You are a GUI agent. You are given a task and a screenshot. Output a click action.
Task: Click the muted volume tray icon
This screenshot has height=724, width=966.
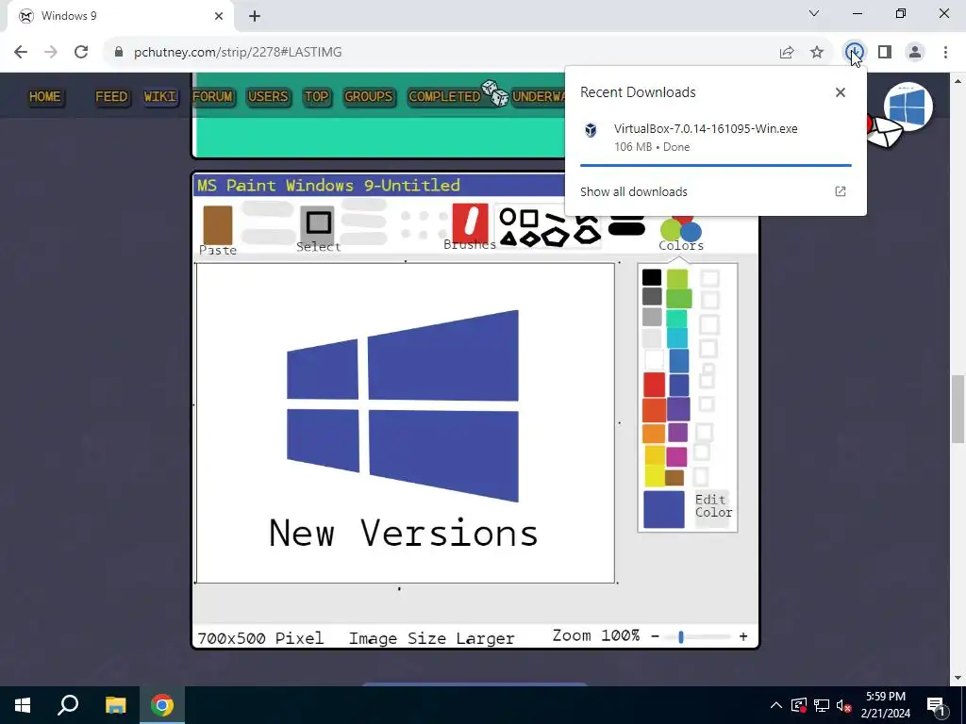click(x=844, y=705)
